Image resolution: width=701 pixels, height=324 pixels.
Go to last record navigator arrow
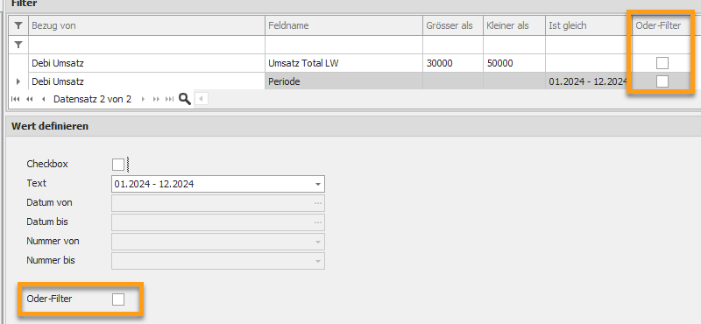[x=169, y=99]
